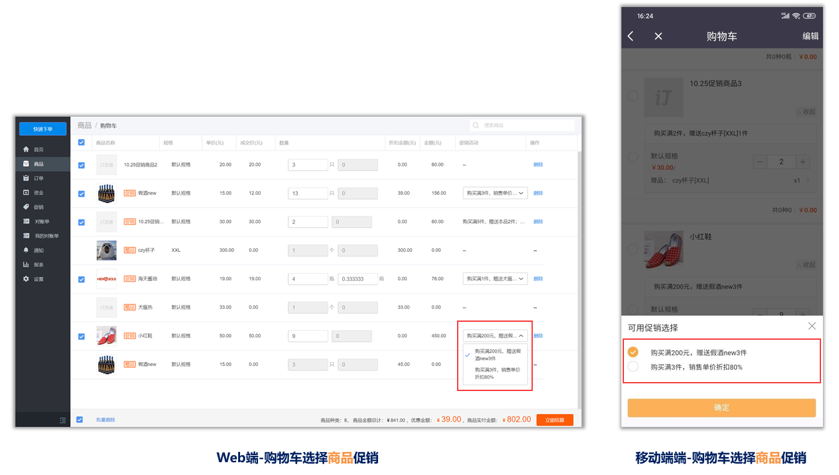Click the quantity field showing 0.333333
839x475 pixels.
[x=358, y=279]
